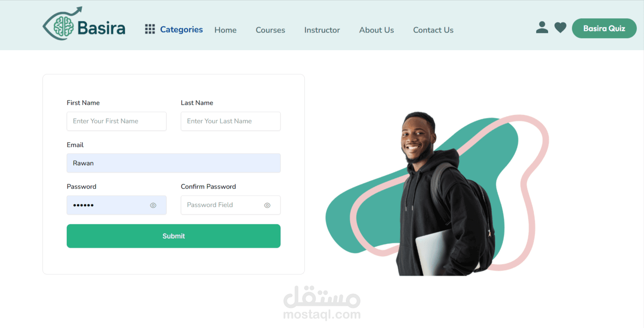
Task: Focus the Last Name input field
Action: click(231, 121)
